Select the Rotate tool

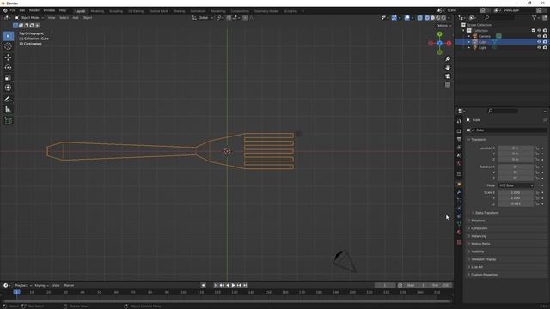coord(8,67)
